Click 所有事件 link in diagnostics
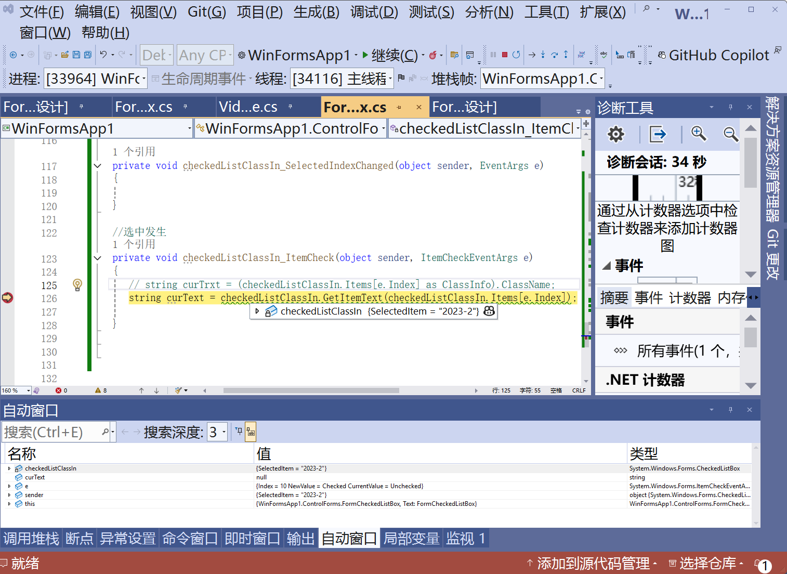 (688, 351)
